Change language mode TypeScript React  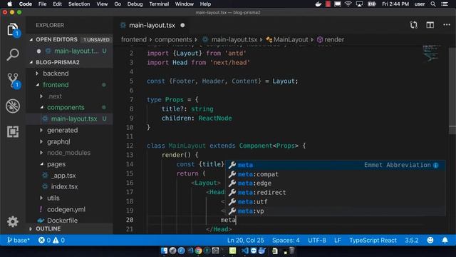pos(373,241)
